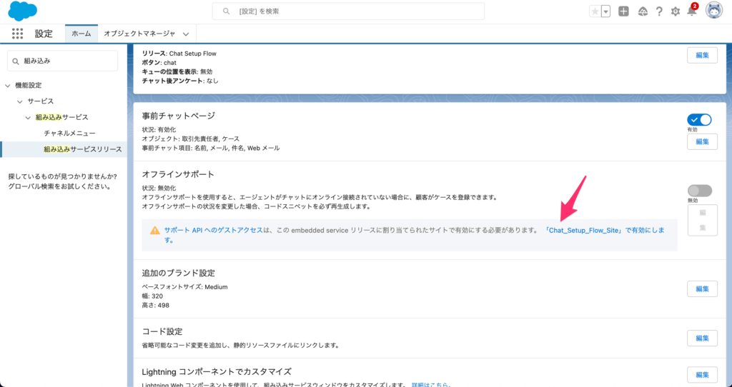Click the 設定 app name label
Viewport: 732px width, 387px height.
(44, 34)
